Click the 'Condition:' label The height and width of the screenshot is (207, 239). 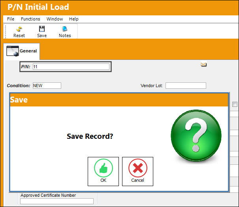point(19,86)
